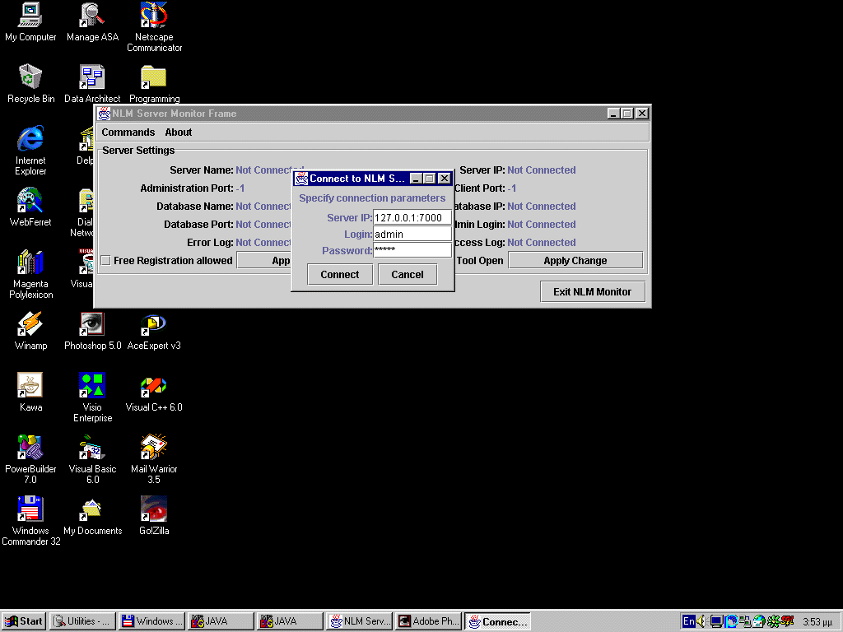Click Server IP 'Not Connected' value in Server Settings

coord(542,170)
